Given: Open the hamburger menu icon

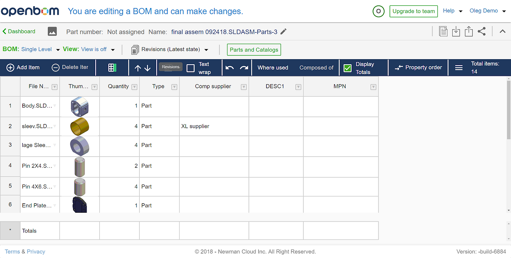Looking at the screenshot, I should pos(459,68).
